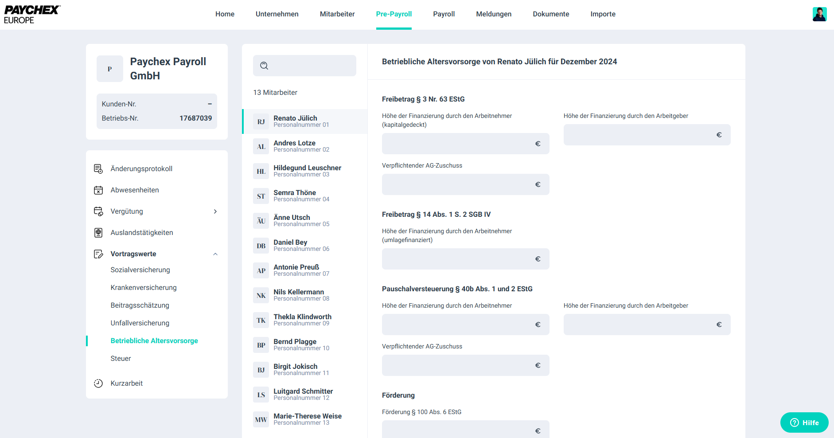Open the Dokumente navigation tab
Screen dimensions: 834x438
tap(551, 14)
